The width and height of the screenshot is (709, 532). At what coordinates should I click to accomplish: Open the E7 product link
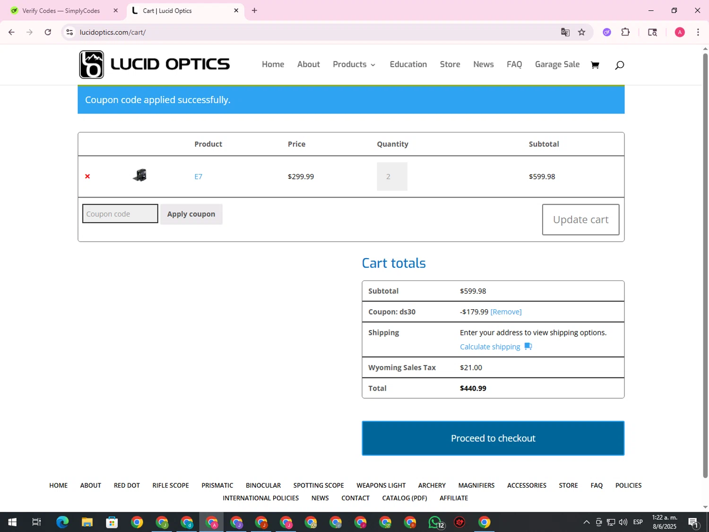[199, 176]
